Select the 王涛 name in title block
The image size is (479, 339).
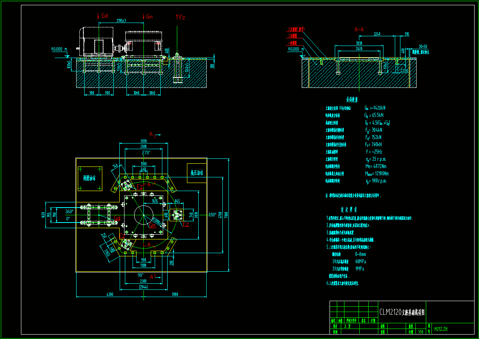click(347, 326)
